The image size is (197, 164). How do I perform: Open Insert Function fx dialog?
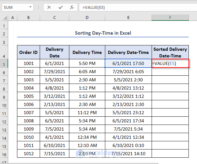click(x=72, y=7)
